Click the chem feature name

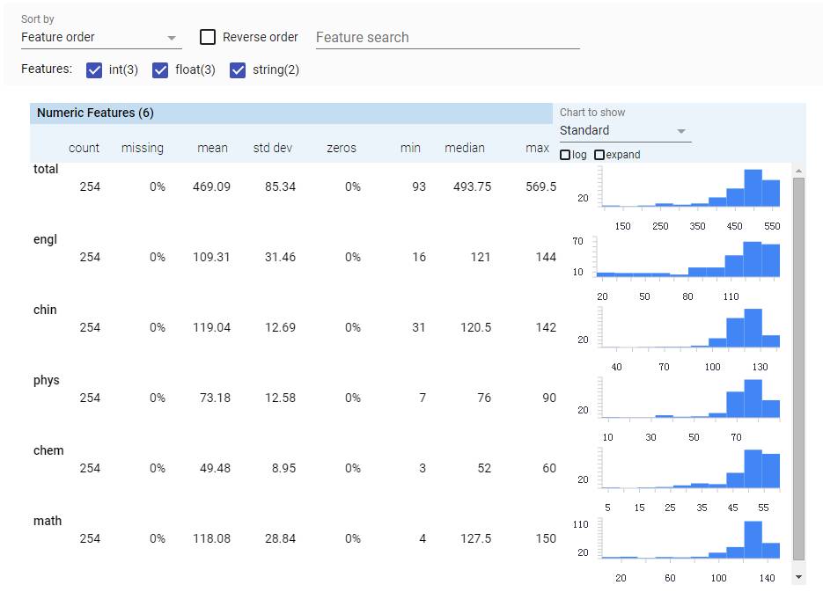coord(48,450)
